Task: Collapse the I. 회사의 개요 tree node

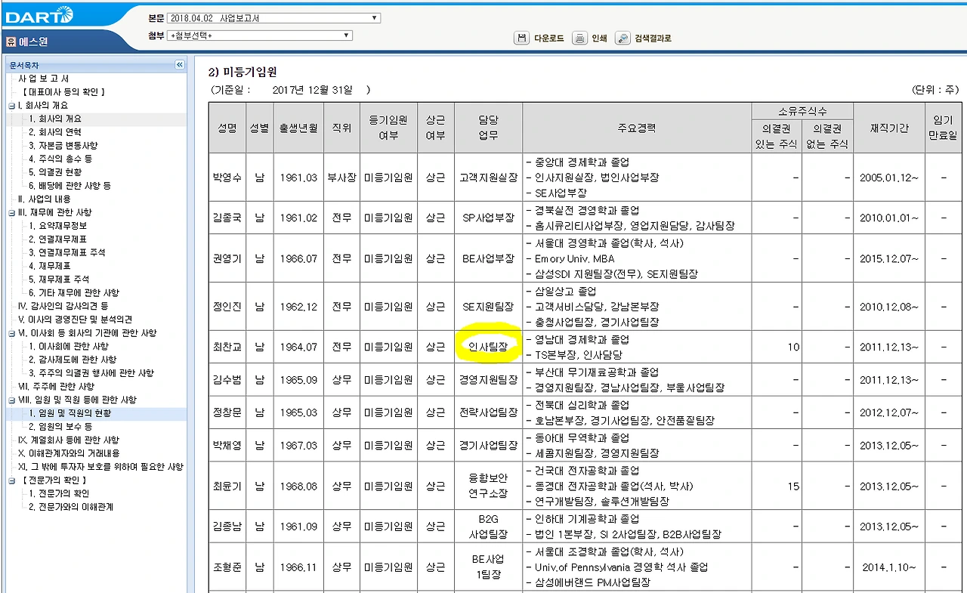Action: pos(11,106)
